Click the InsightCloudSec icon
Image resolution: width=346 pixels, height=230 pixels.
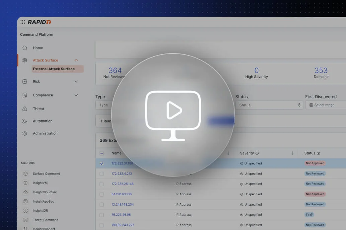(26, 192)
